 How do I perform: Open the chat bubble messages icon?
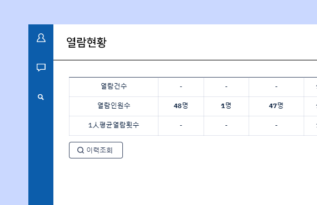tap(41, 68)
